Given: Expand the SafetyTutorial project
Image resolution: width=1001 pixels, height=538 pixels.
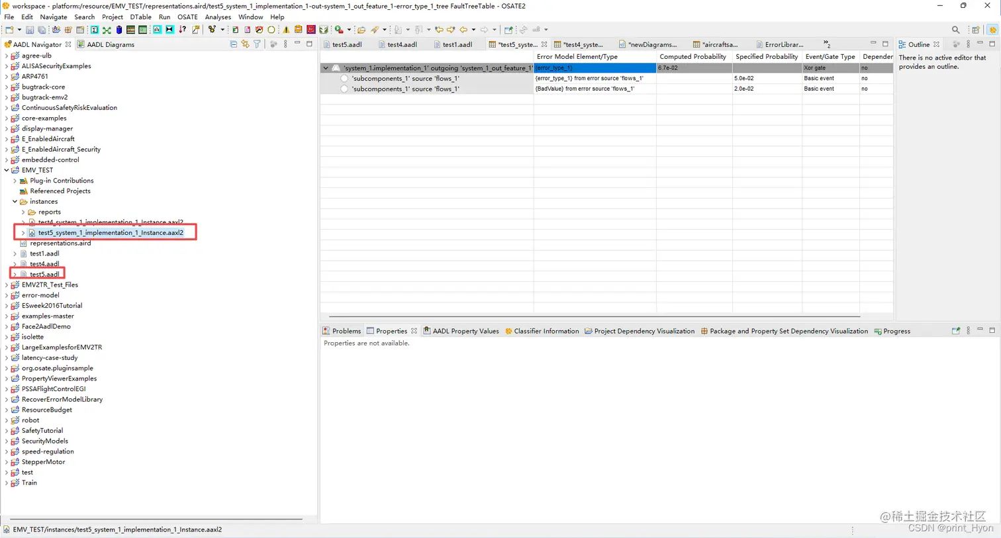Looking at the screenshot, I should pyautogui.click(x=7, y=431).
